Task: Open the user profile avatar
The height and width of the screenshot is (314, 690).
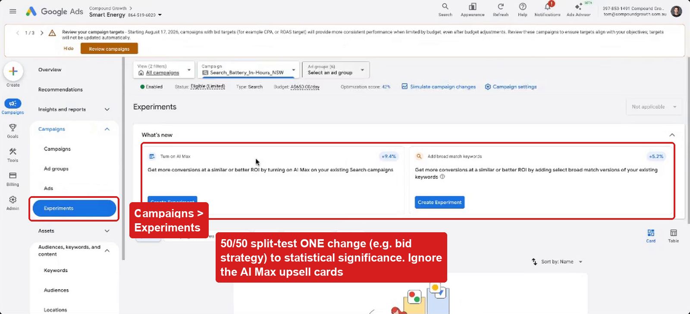Action: click(676, 11)
